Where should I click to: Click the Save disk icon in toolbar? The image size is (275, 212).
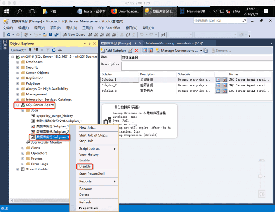(51, 35)
